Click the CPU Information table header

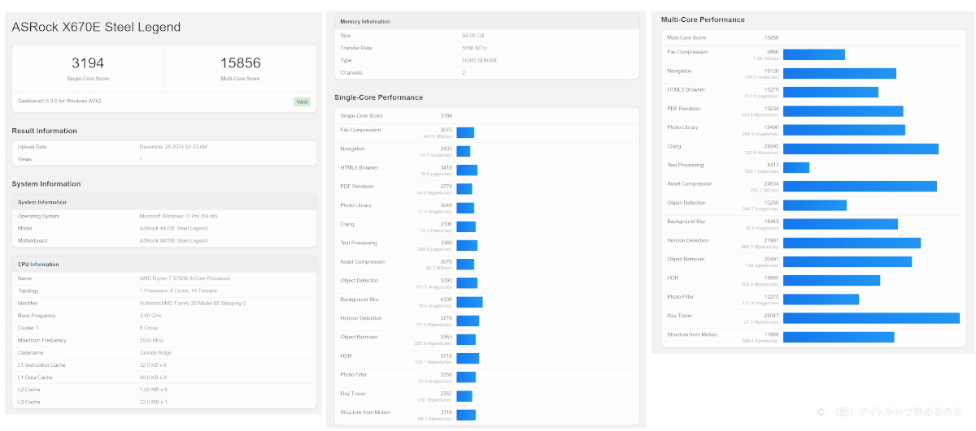click(164, 264)
